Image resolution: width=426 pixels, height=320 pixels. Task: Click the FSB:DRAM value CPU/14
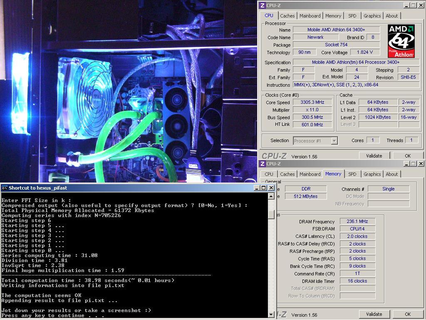(357, 229)
